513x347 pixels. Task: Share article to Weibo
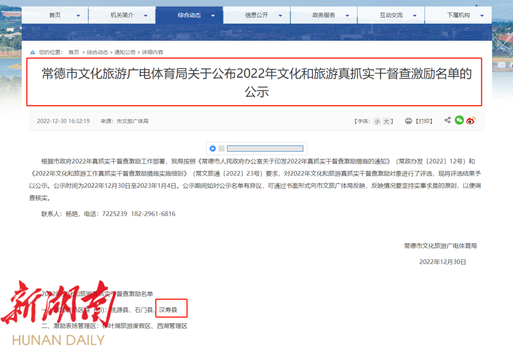pyautogui.click(x=470, y=121)
